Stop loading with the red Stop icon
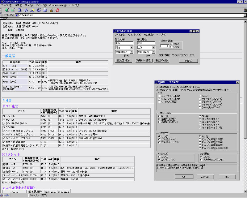Image resolution: width=247 pixels, height=198 pixels. [x=58, y=11]
